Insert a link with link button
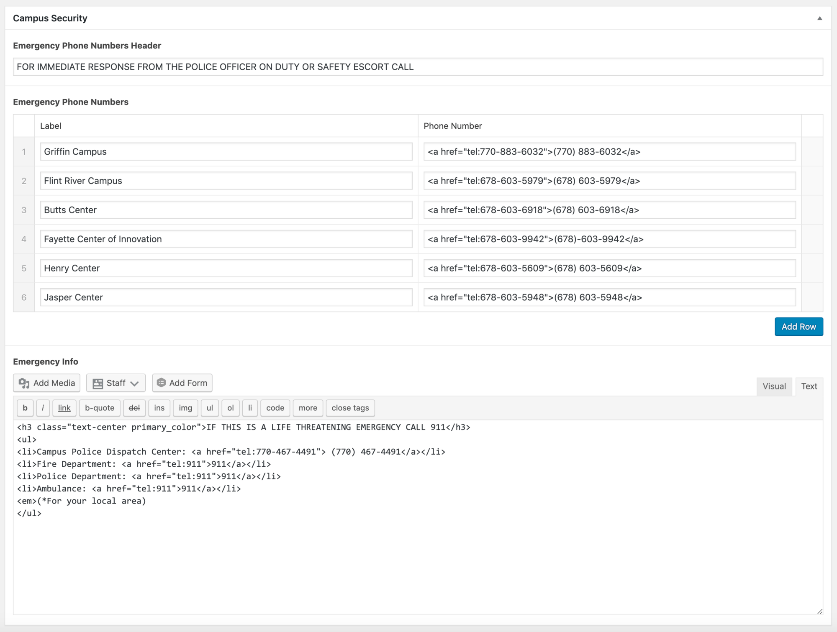The image size is (837, 632). pos(64,408)
